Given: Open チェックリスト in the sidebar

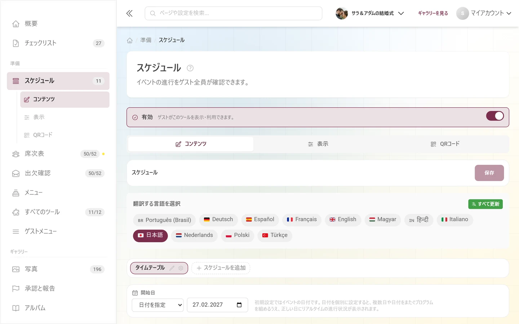Looking at the screenshot, I should (58, 43).
